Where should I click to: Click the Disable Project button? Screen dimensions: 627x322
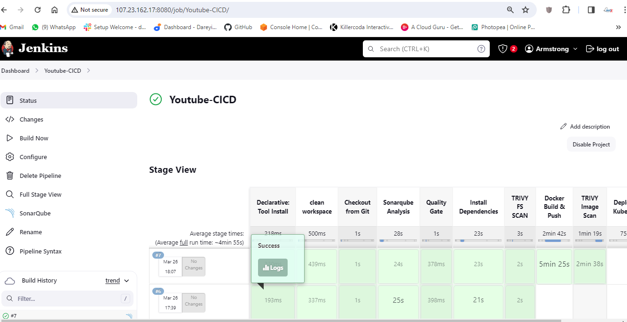591,144
